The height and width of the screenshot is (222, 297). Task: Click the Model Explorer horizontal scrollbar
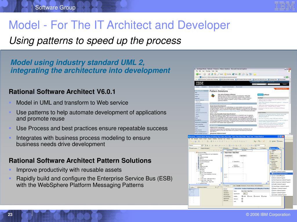click(204, 185)
